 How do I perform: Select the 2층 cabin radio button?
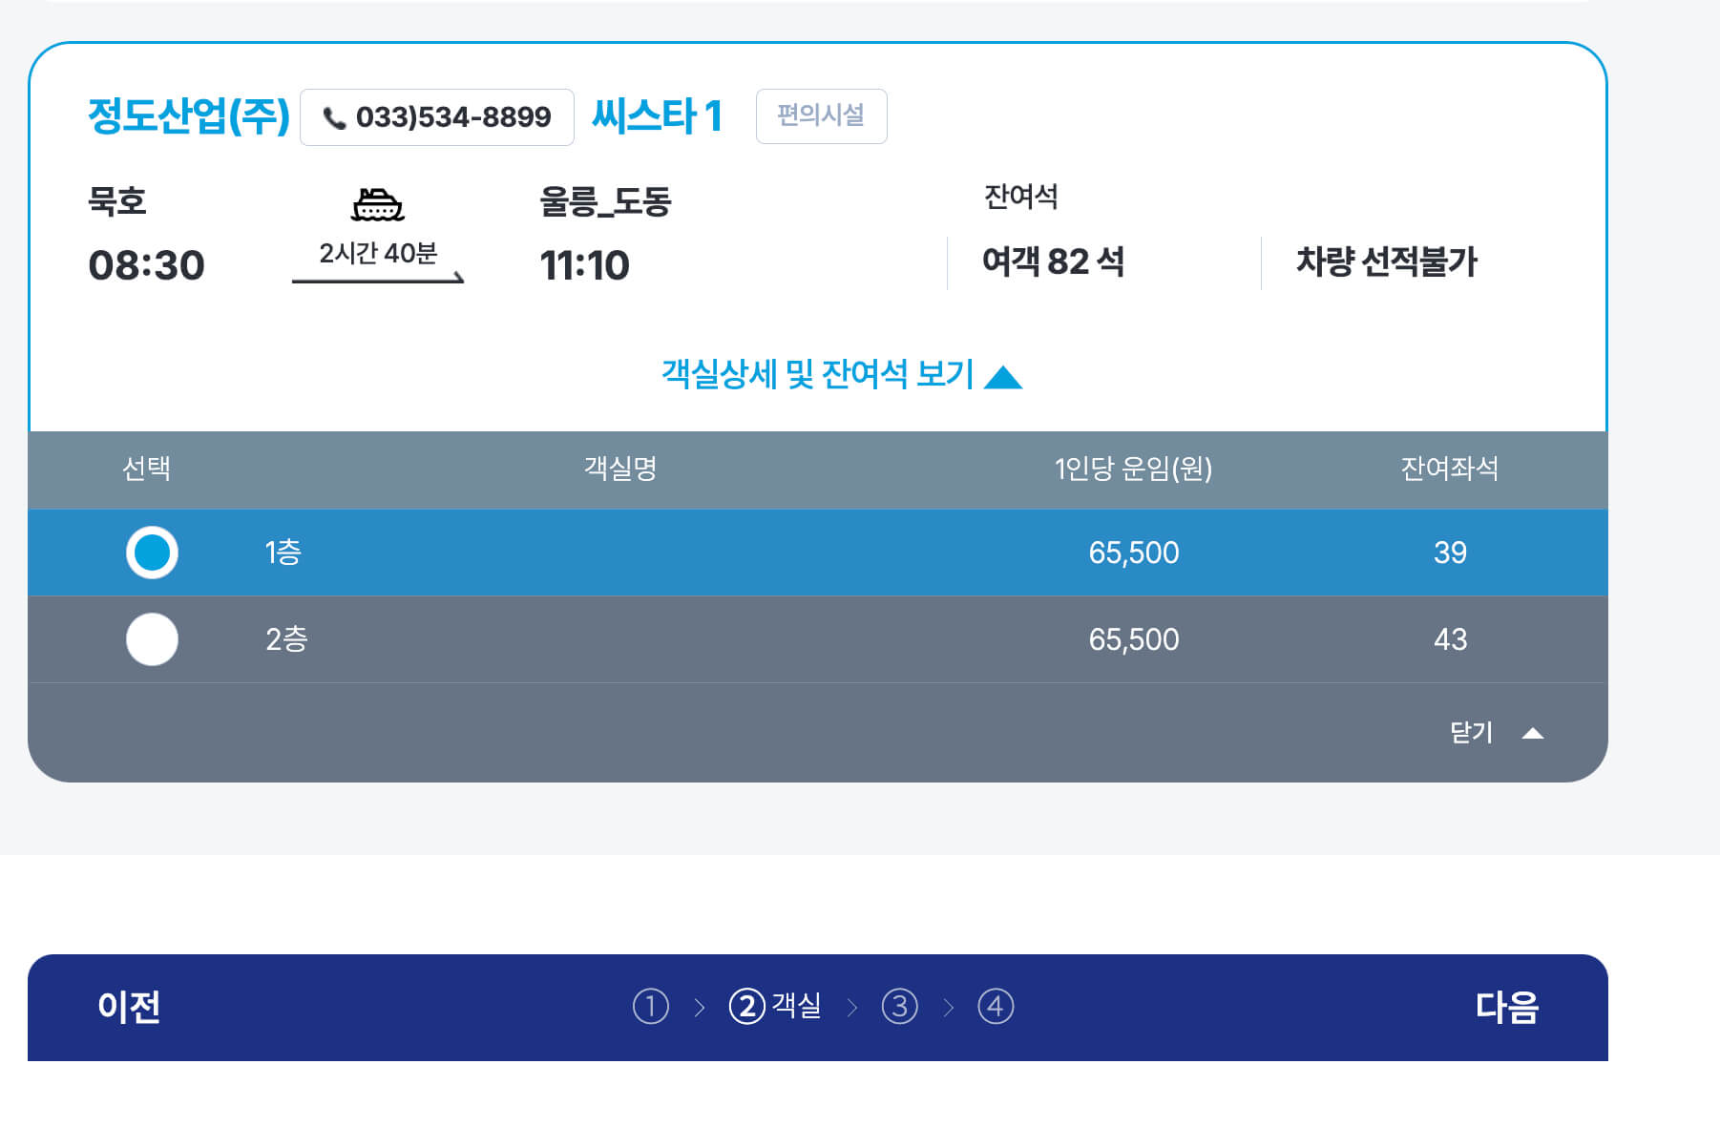tap(152, 639)
